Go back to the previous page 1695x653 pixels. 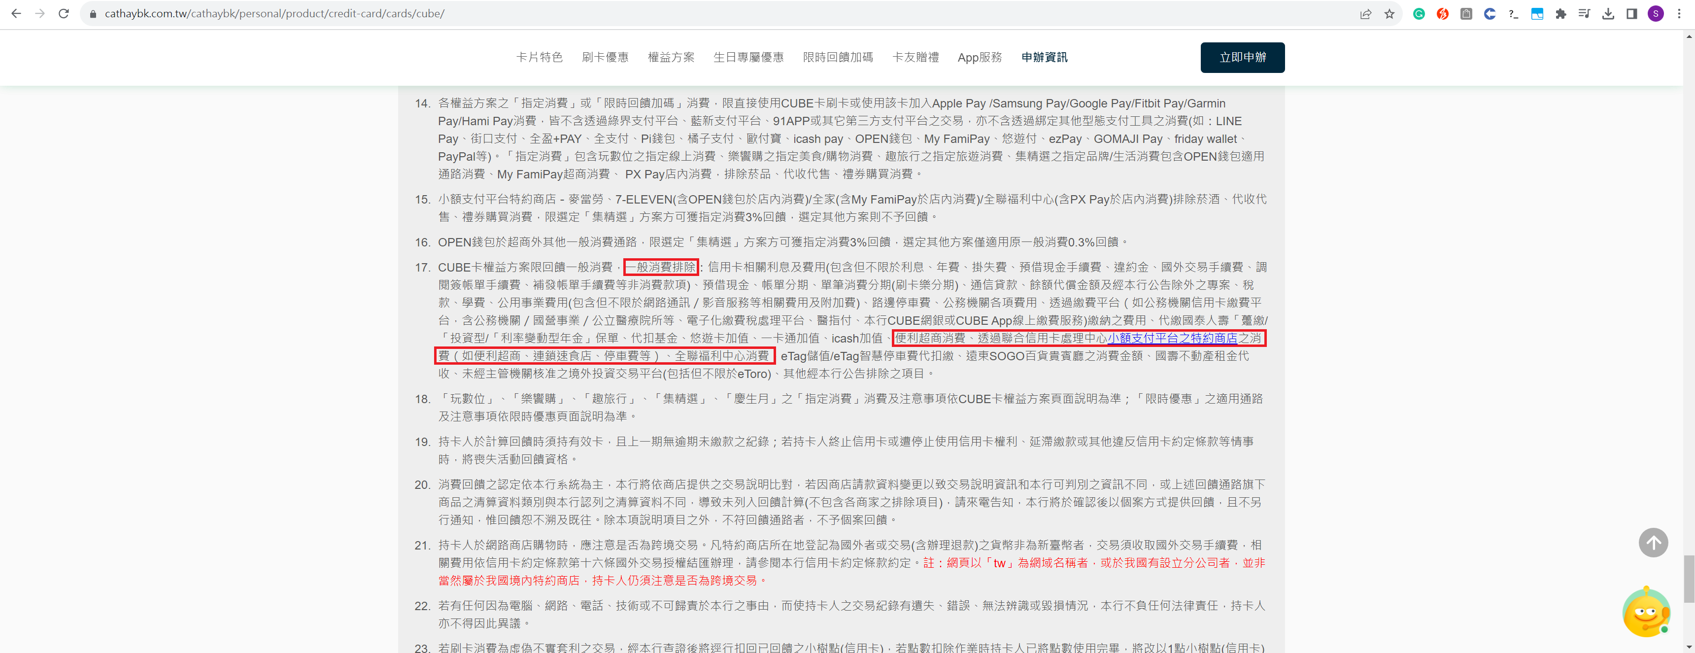[x=16, y=13]
